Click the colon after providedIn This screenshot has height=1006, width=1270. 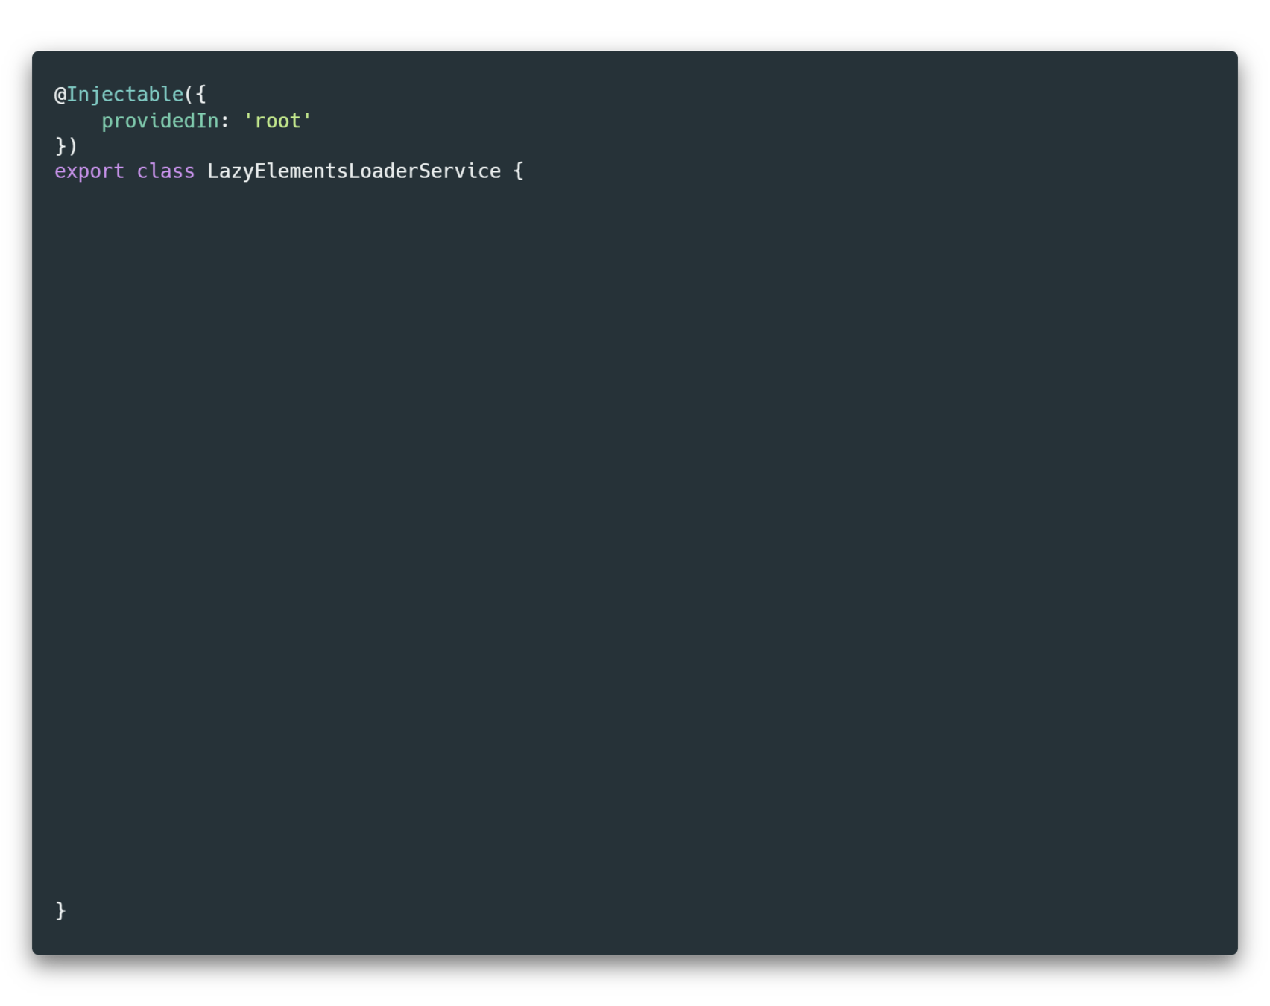225,121
